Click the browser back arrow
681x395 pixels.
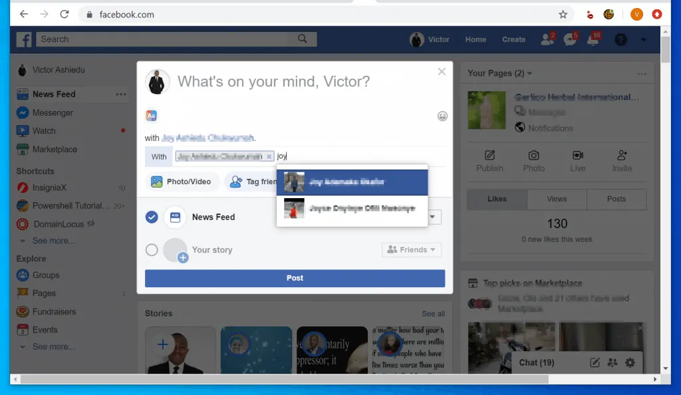tap(24, 15)
